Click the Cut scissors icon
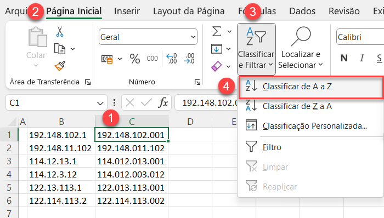 [59, 32]
